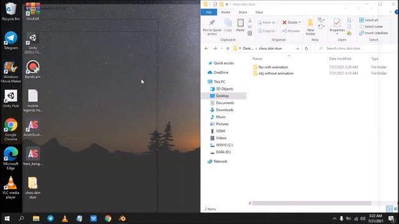Select Quick access in the navigation pane

point(221,63)
